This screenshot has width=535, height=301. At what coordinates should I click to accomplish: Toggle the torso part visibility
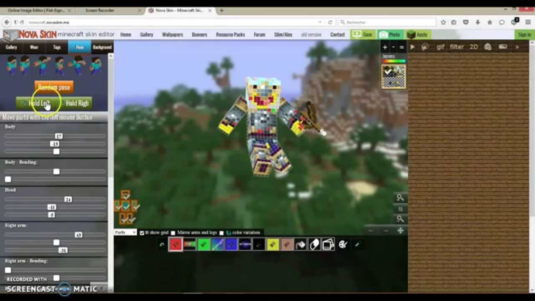pos(126,206)
